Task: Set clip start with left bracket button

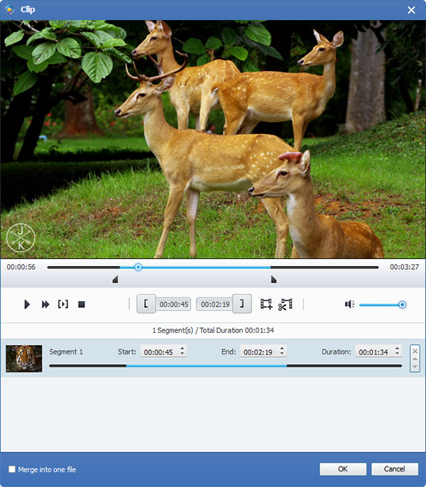Action: pos(146,304)
